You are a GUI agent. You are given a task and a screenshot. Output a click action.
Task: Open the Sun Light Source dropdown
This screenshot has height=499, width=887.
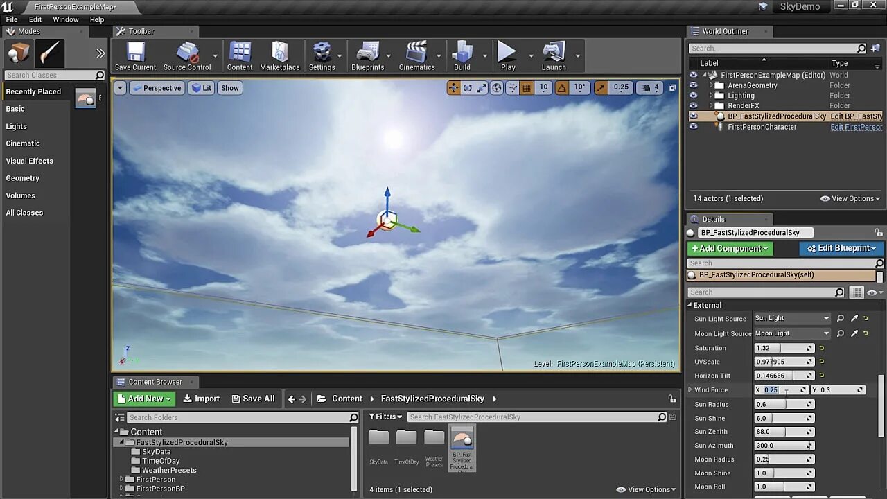click(x=792, y=318)
